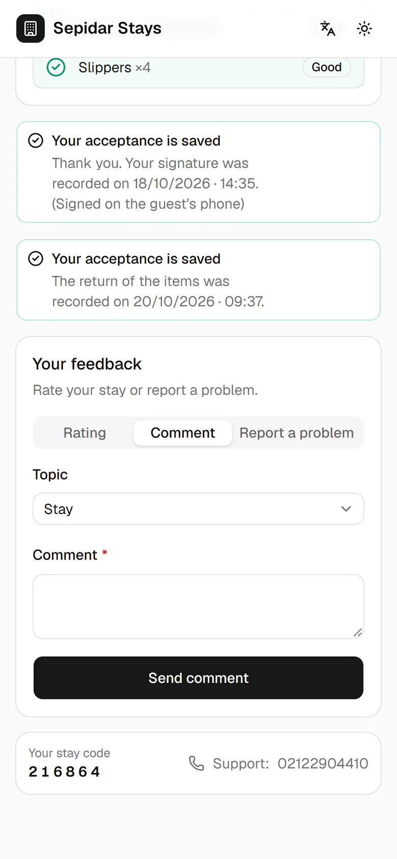Click the green check icon beside Slippers

tap(56, 67)
